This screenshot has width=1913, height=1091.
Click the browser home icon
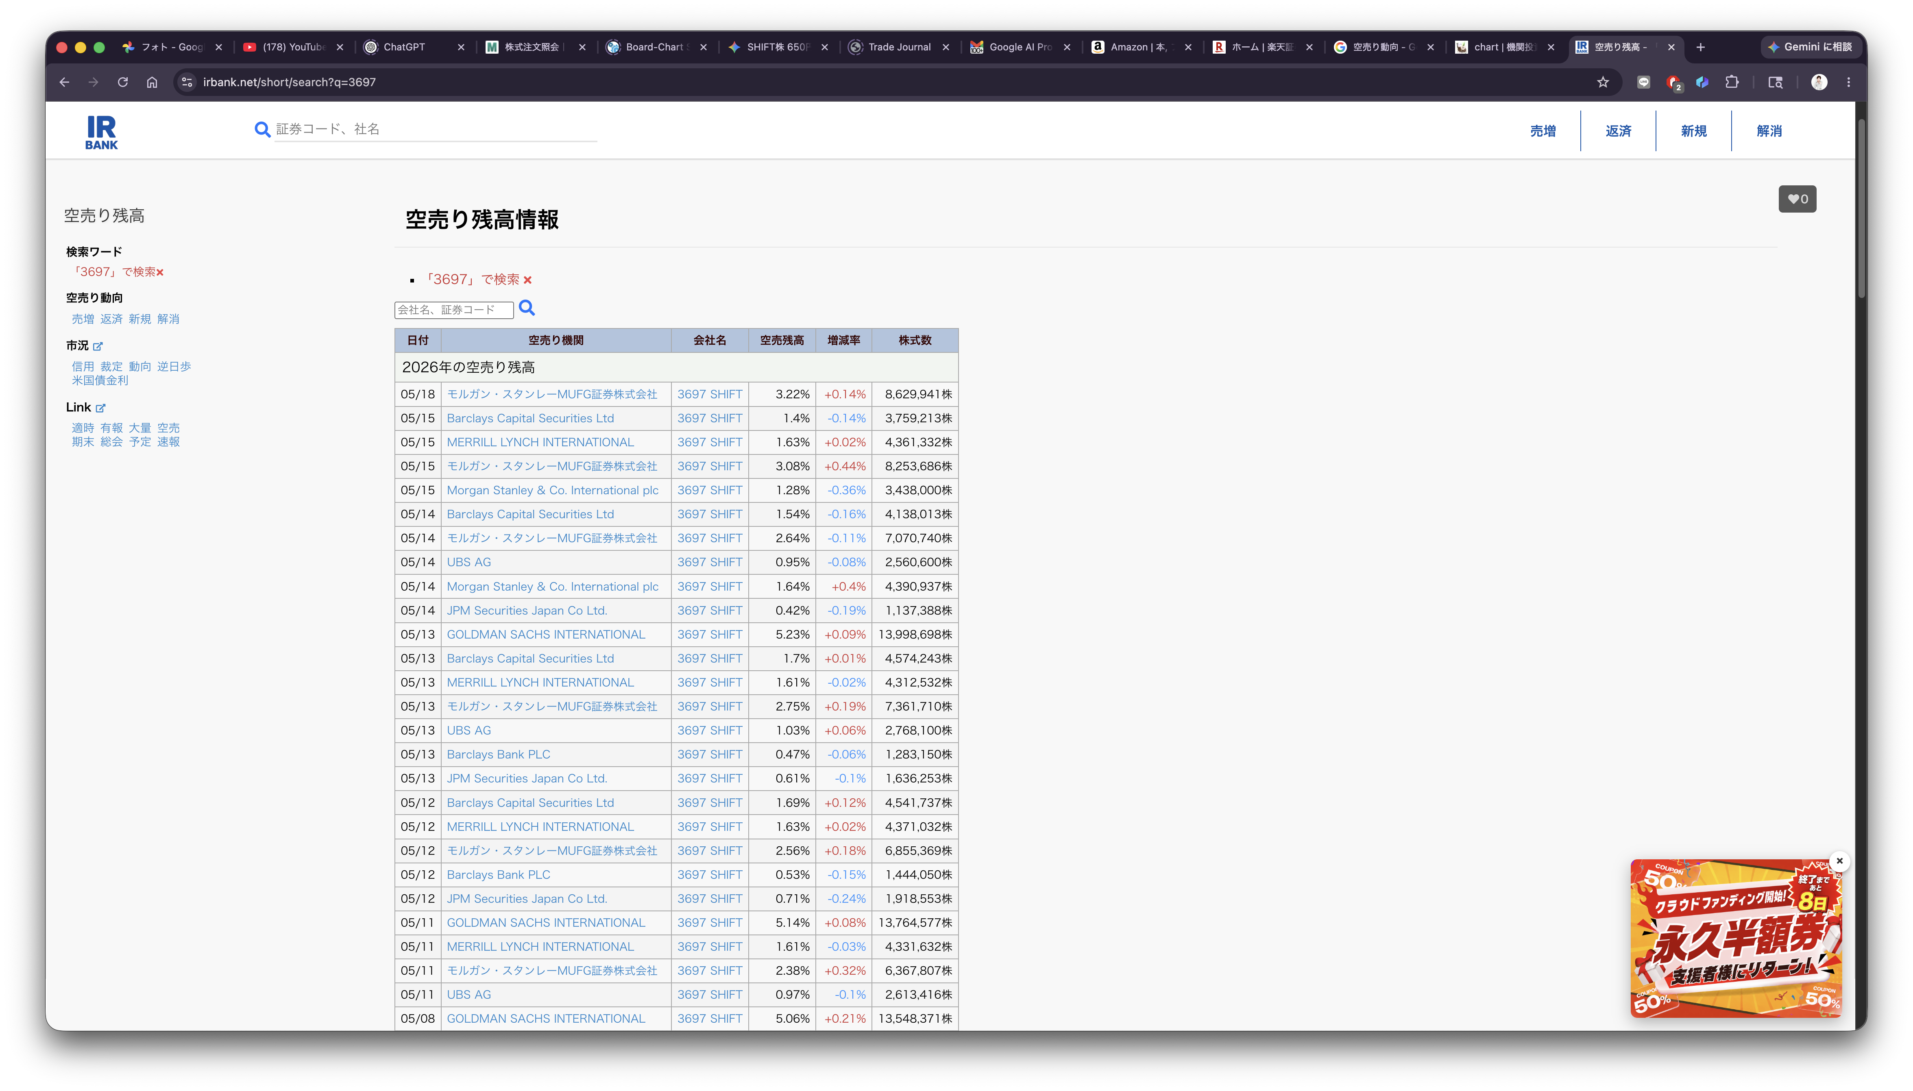coord(152,83)
